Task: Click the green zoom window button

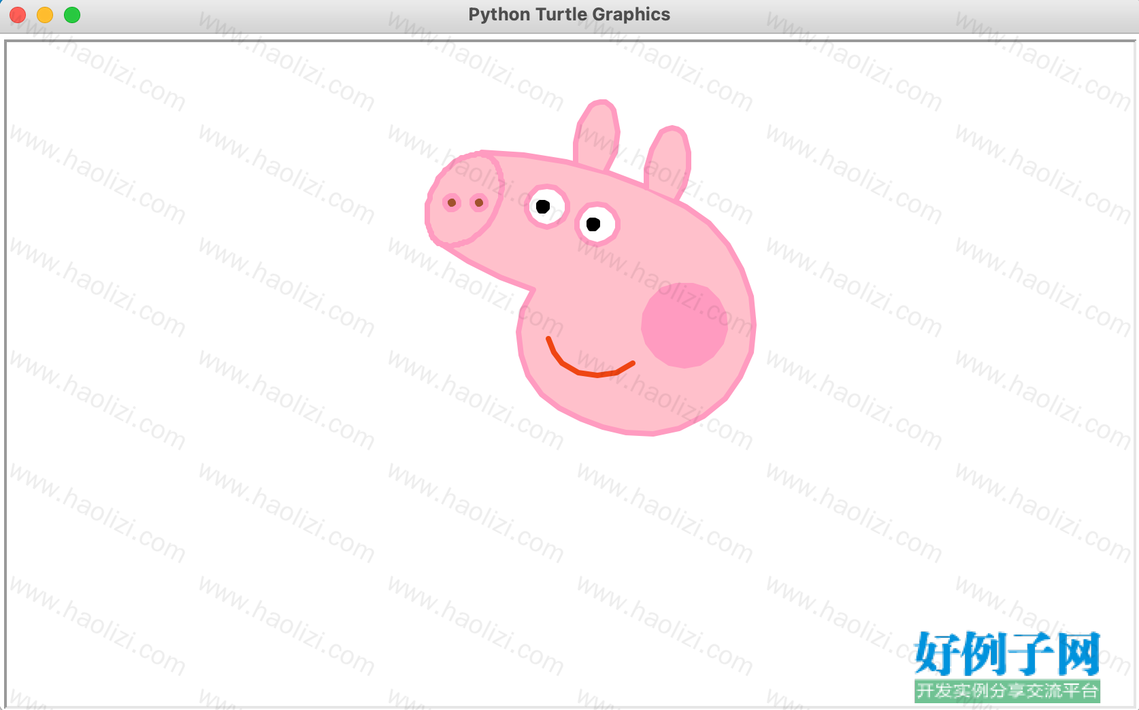Action: click(x=72, y=15)
